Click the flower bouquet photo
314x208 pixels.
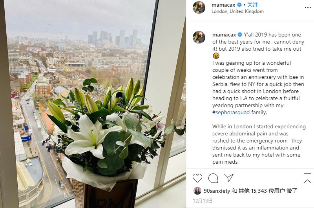(93, 104)
